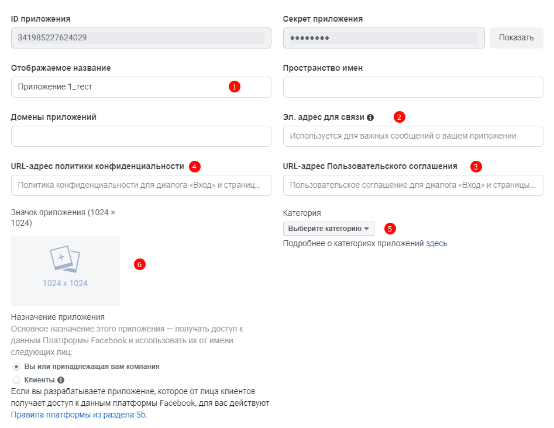
Task: Open the 'Выберите категорию' dropdown
Action: coord(328,229)
